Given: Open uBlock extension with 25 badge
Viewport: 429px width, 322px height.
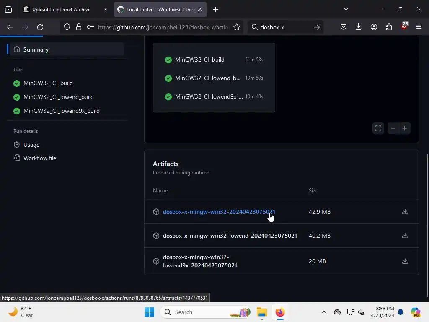Looking at the screenshot, I should point(404,26).
